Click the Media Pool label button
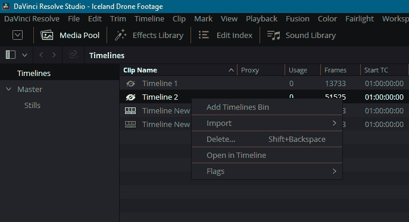409x222 pixels. [x=79, y=35]
